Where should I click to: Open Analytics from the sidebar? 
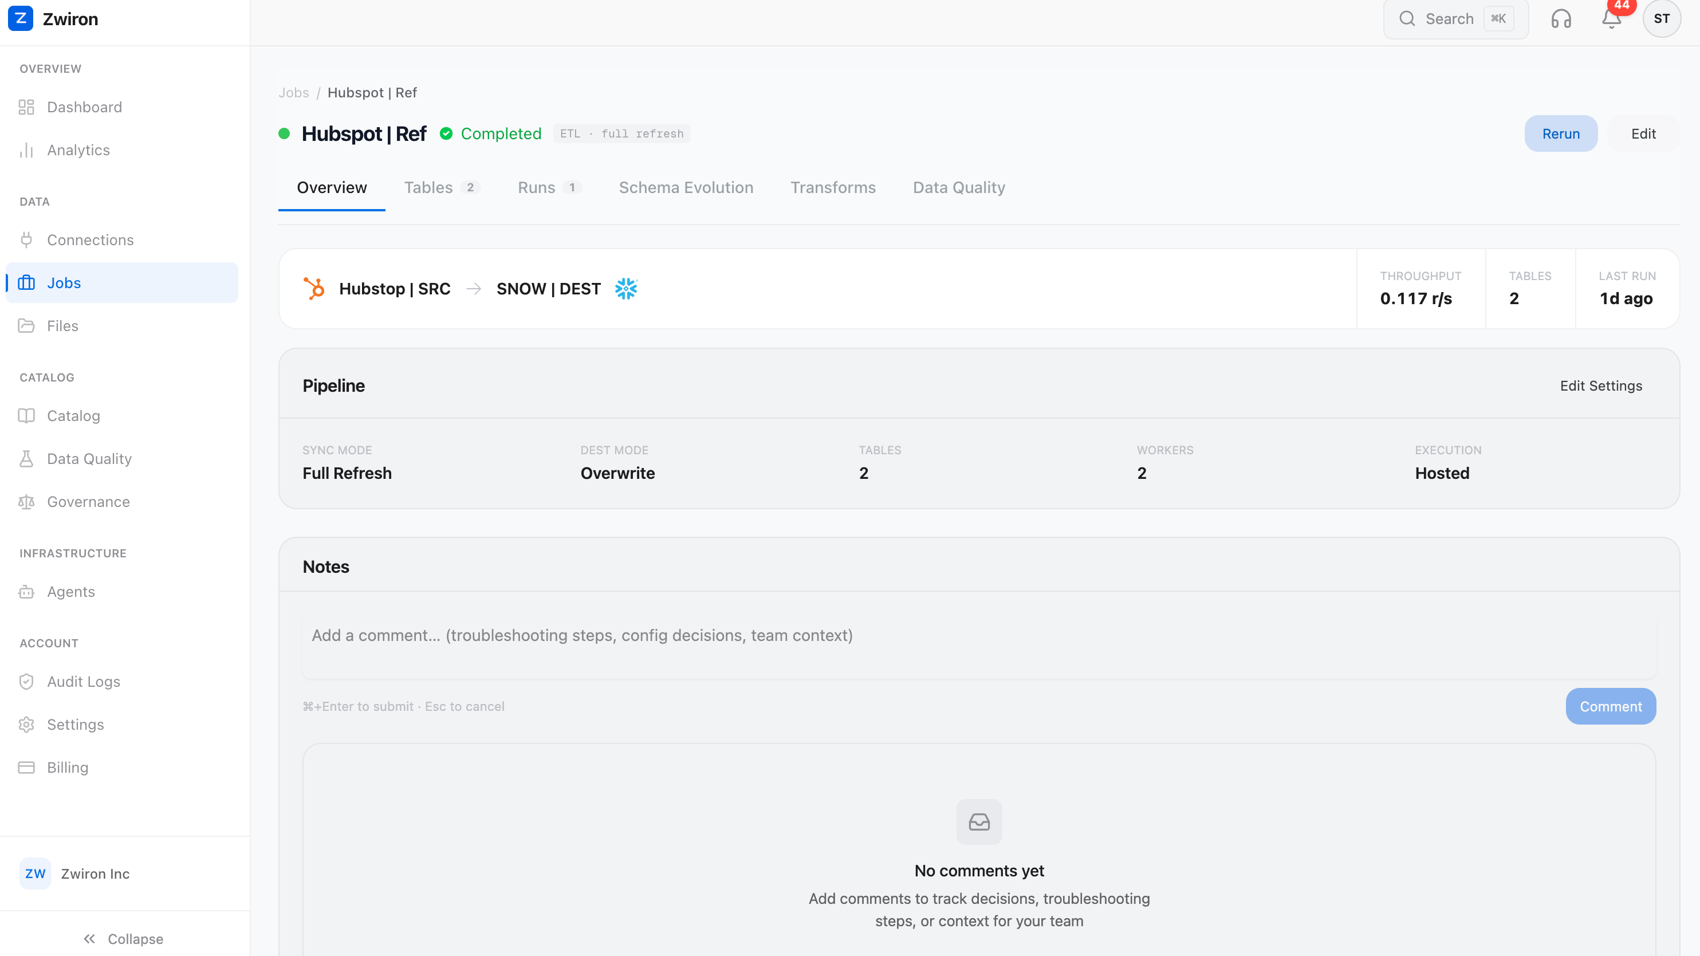coord(122,150)
